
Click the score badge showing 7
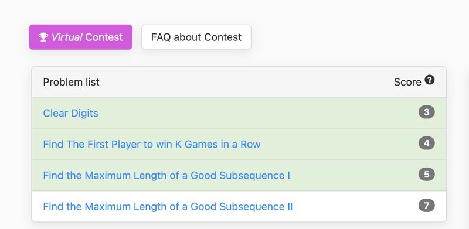pos(427,206)
